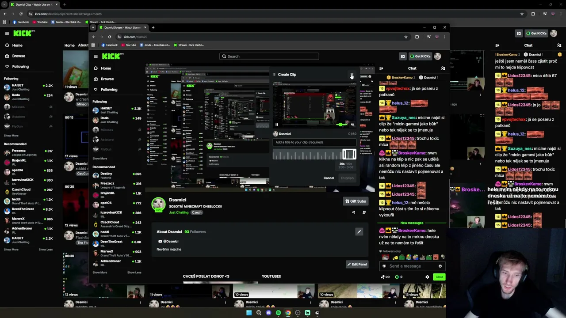Viewport: 566px width, 318px height.
Task: Open extensions puzzle icon in front browser window
Action: [417, 37]
